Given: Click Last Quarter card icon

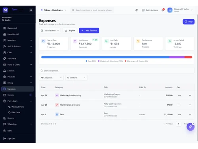Looking at the screenshot, I should point(75,41).
